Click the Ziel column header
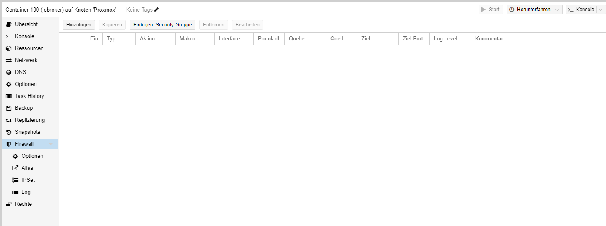The width and height of the screenshot is (606, 226). (378, 39)
